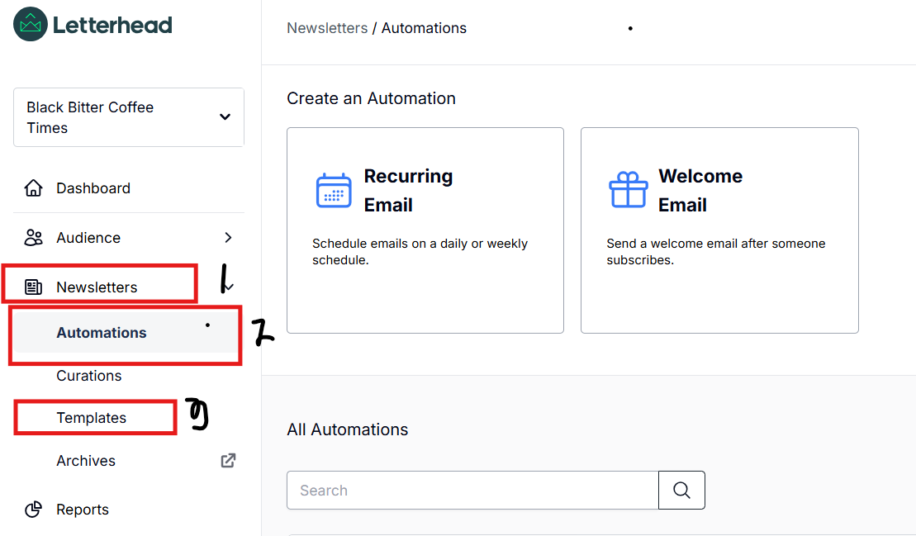Choose the Welcome Email heading
This screenshot has width=916, height=536.
pos(700,190)
